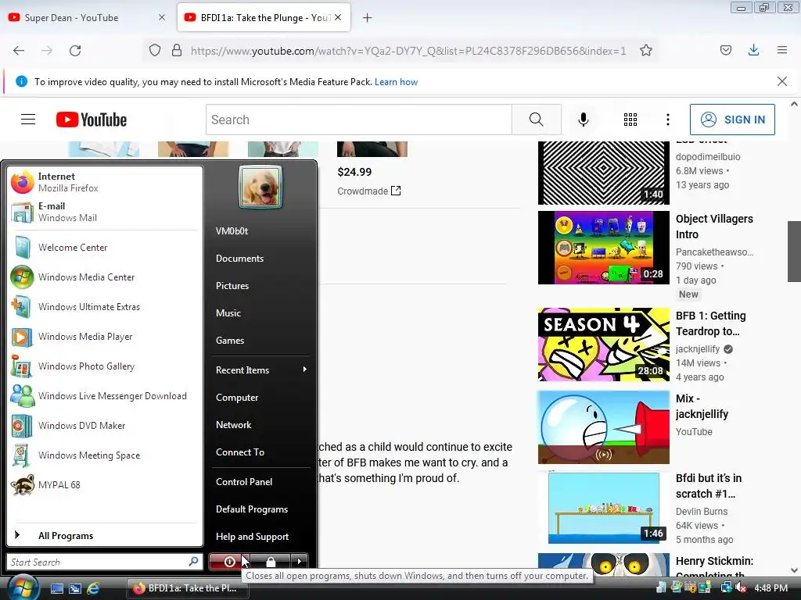The height and width of the screenshot is (600, 801).
Task: Click Switch between windows Quick Launch icon
Action: [x=75, y=588]
